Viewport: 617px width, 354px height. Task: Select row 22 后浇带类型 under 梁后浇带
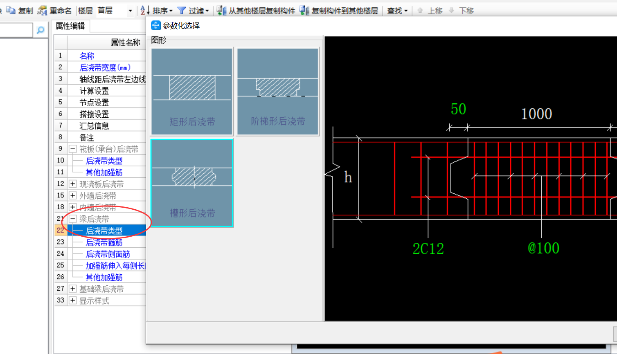(100, 231)
